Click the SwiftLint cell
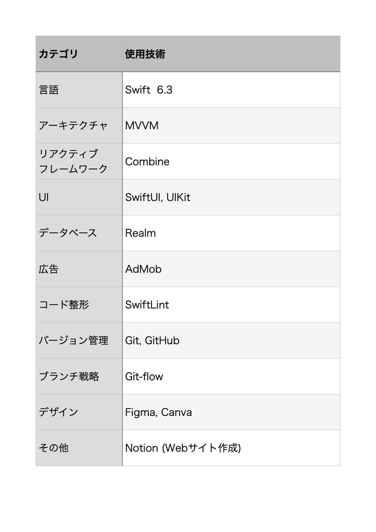This screenshot has width=376, height=532. click(x=231, y=304)
